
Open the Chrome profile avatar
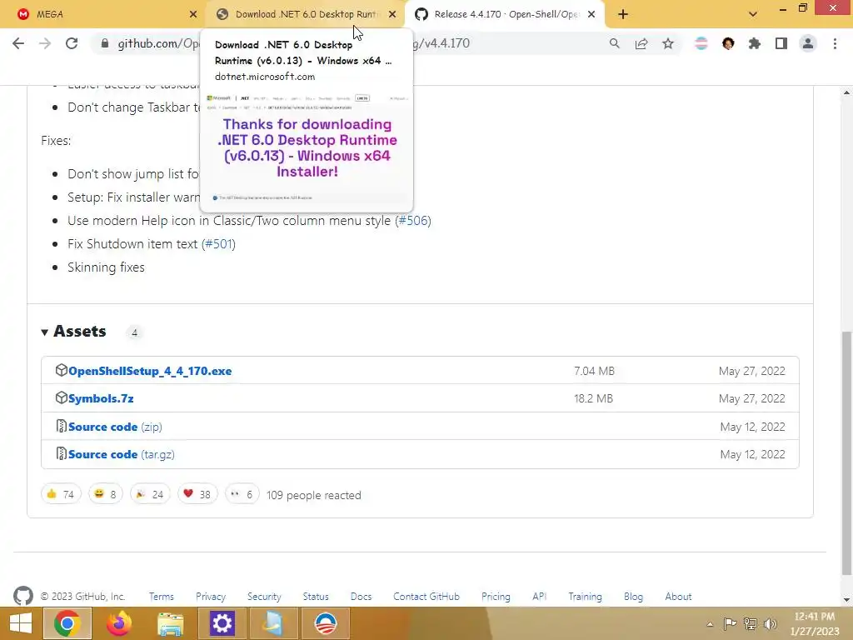[x=808, y=43]
